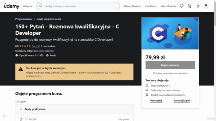
Task: Open the Ocen: 0 ratings link
Action: pos(35,46)
